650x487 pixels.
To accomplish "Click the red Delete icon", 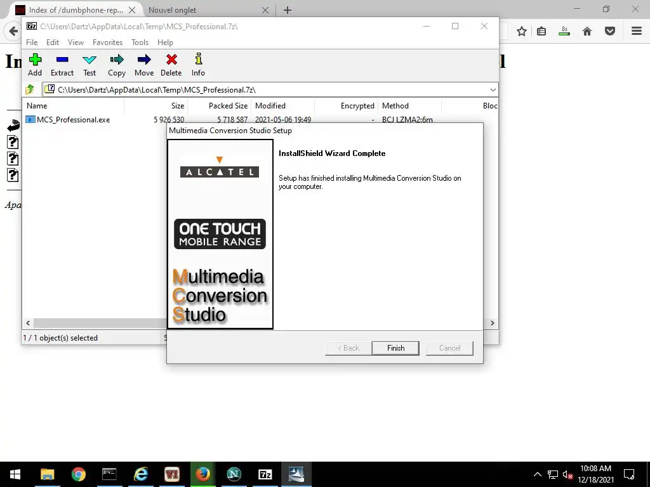I will click(x=171, y=60).
